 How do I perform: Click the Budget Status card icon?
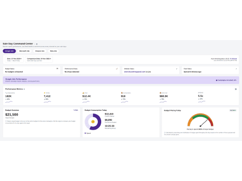[57, 68]
